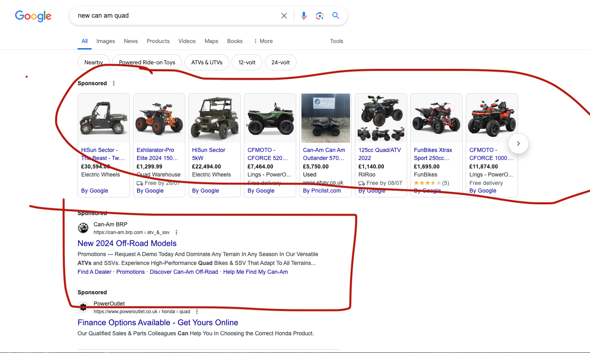Select the 24-volt filter chip
The image size is (590, 353).
[x=281, y=62]
